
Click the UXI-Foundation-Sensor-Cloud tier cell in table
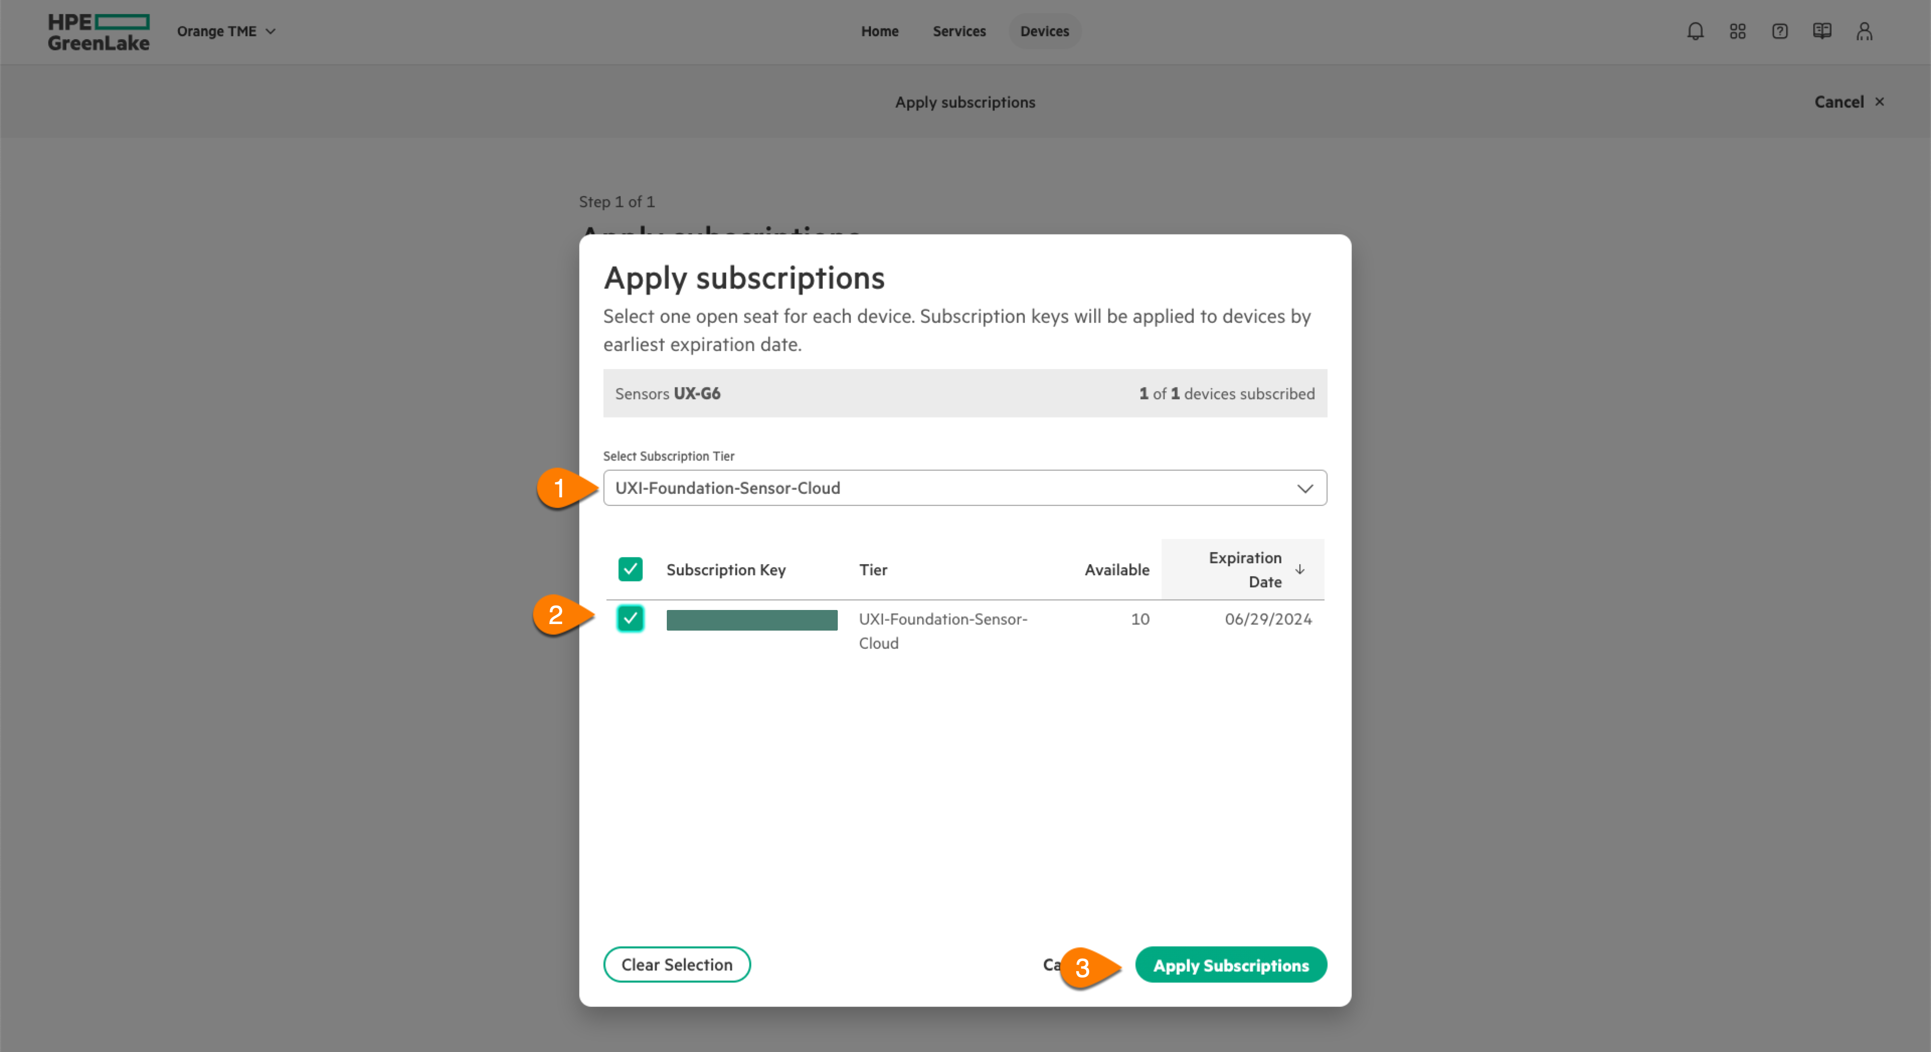[x=943, y=631]
